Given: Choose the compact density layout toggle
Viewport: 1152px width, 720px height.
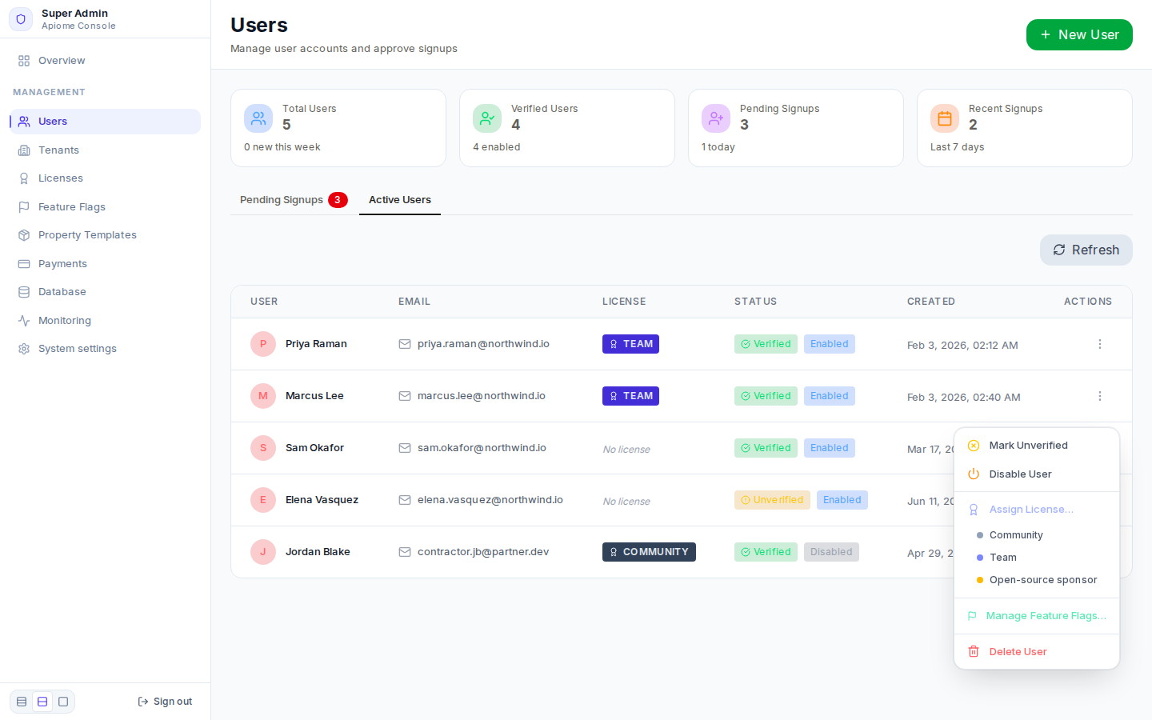Looking at the screenshot, I should click(x=22, y=702).
